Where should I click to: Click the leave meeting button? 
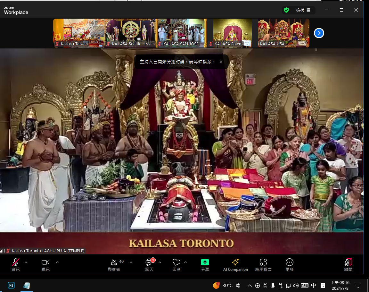[x=348, y=262]
